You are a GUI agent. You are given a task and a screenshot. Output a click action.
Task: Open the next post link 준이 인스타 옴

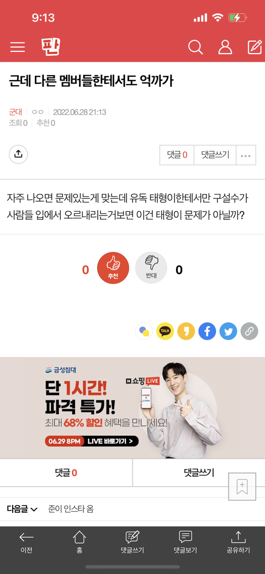click(71, 509)
